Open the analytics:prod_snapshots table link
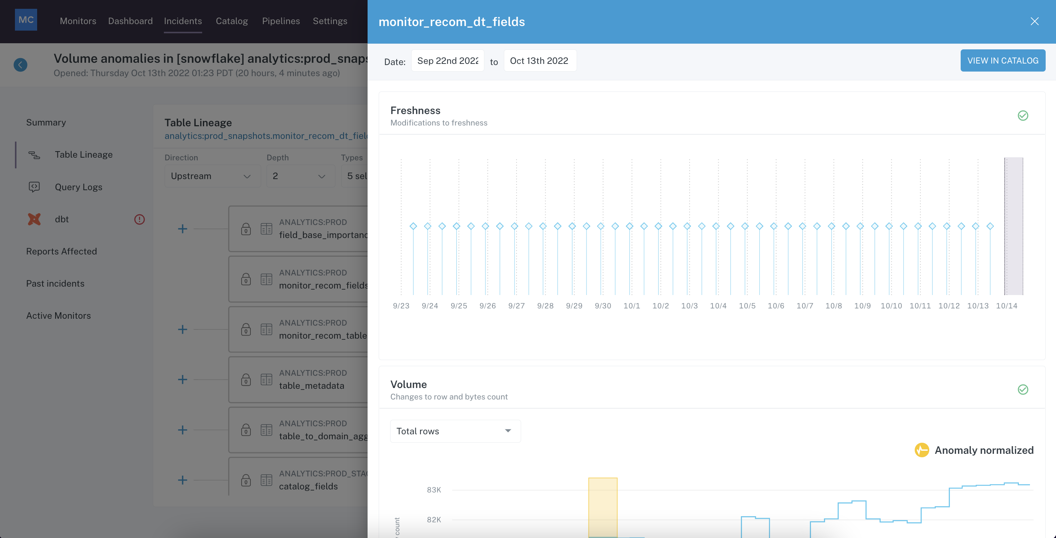Screen dimensions: 1056x538 point(266,136)
